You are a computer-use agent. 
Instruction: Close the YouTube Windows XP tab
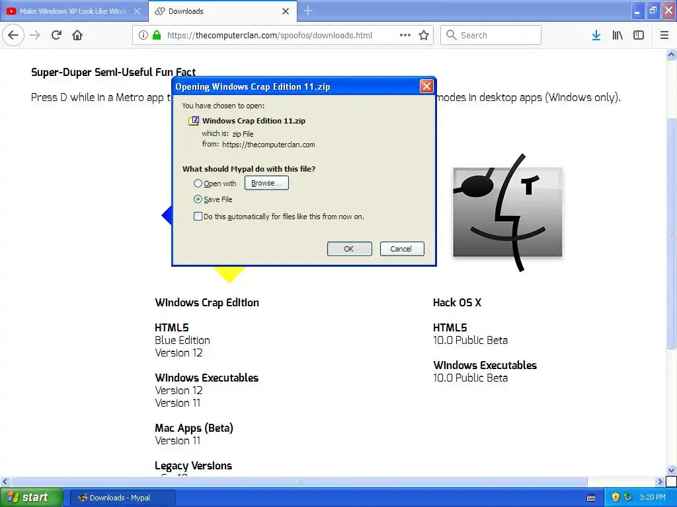[x=136, y=11]
